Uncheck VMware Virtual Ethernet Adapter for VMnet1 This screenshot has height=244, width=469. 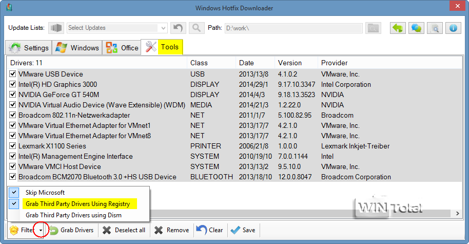[x=12, y=125]
